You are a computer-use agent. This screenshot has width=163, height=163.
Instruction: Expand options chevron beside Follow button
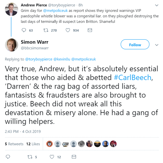click(x=156, y=45)
